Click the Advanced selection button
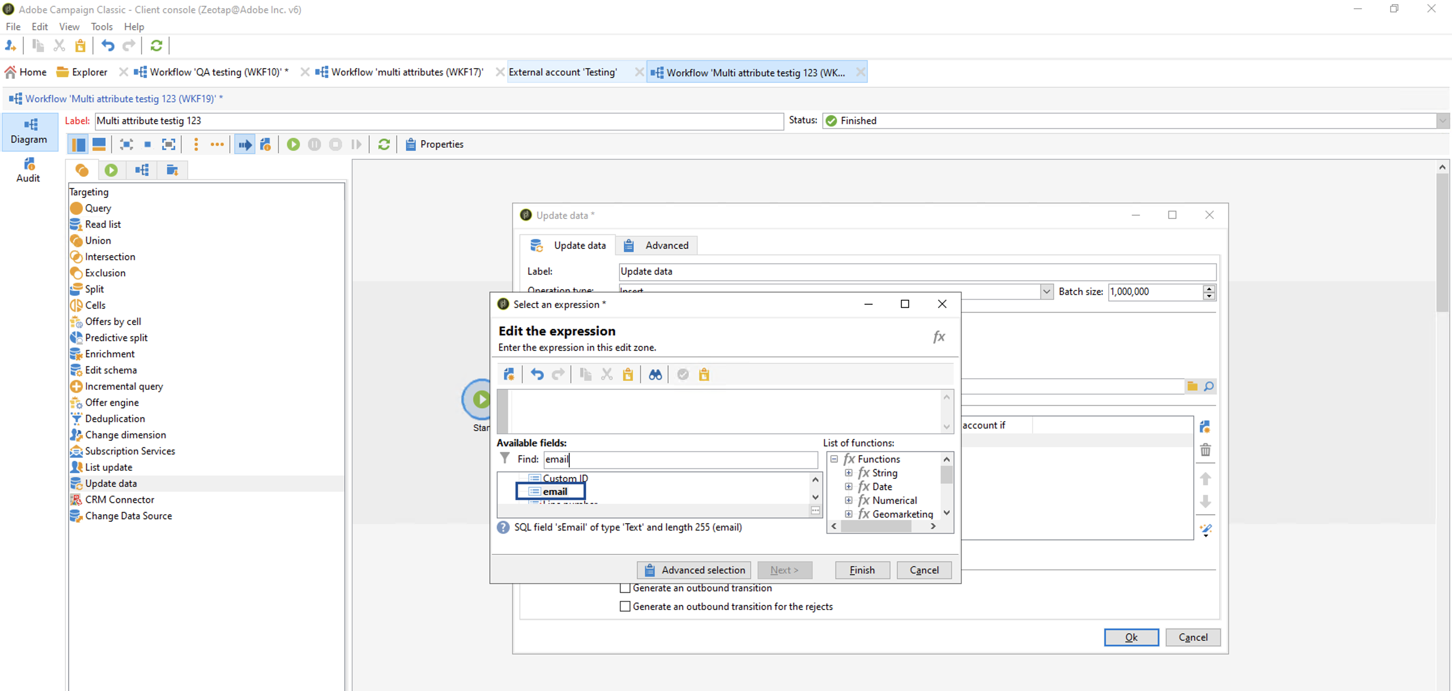The height and width of the screenshot is (691, 1452). [x=694, y=570]
